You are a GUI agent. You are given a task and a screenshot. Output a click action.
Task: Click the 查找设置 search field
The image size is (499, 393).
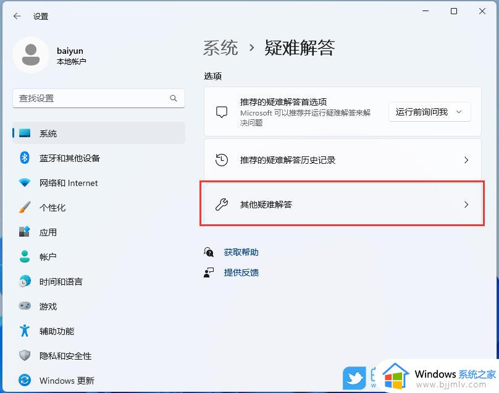coord(99,98)
